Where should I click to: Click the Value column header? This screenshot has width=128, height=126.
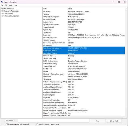(x=96, y=9)
